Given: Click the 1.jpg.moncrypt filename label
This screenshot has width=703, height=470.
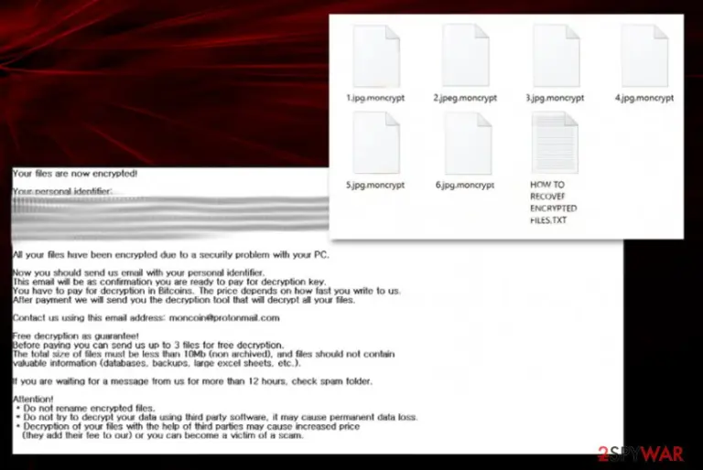Looking at the screenshot, I should click(375, 98).
